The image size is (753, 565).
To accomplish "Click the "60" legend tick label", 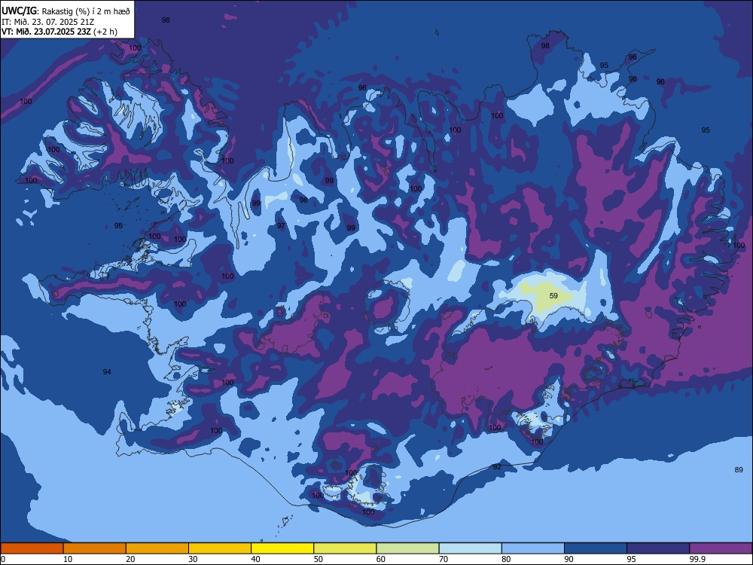I will (381, 559).
